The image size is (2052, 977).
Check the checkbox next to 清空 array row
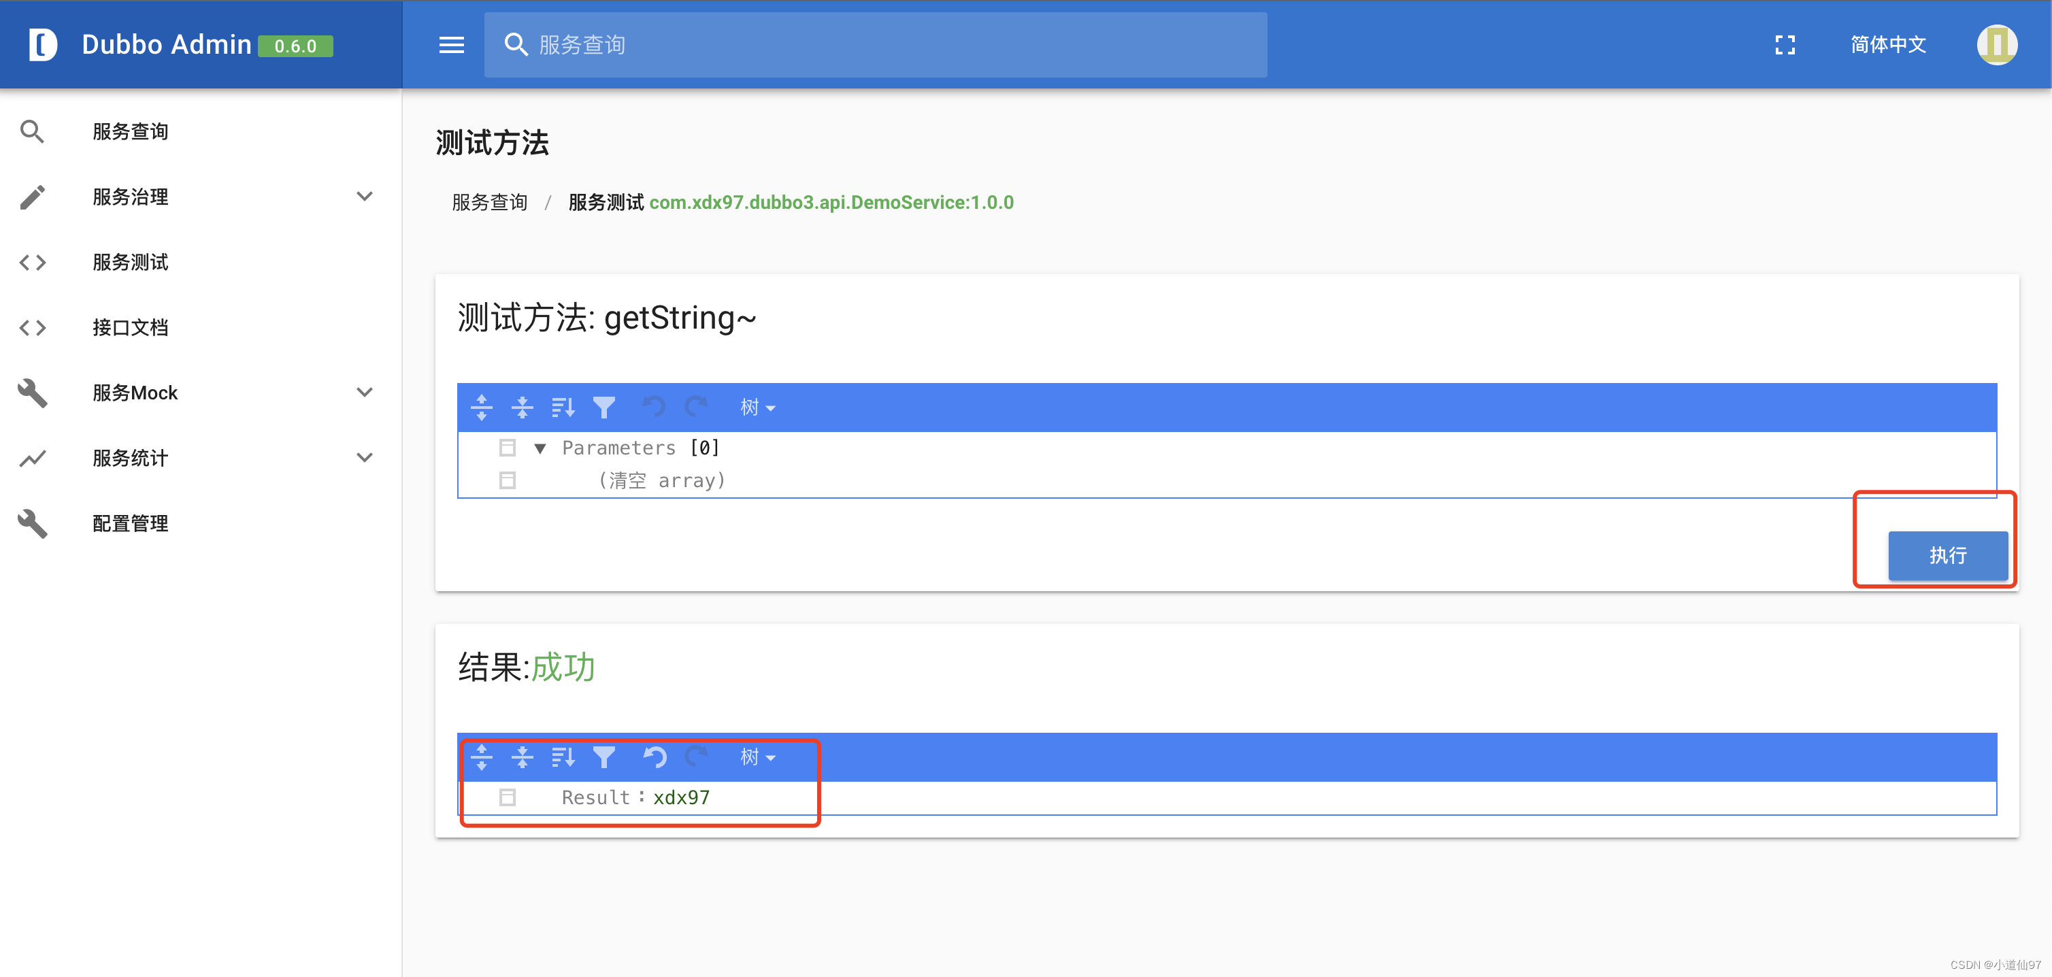[508, 480]
